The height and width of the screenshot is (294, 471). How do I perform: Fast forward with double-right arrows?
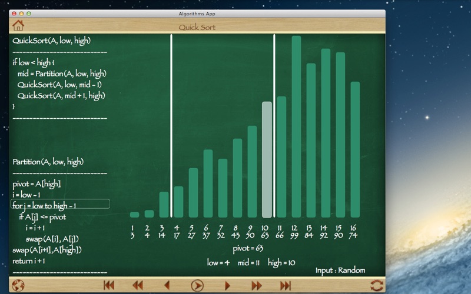(x=257, y=285)
